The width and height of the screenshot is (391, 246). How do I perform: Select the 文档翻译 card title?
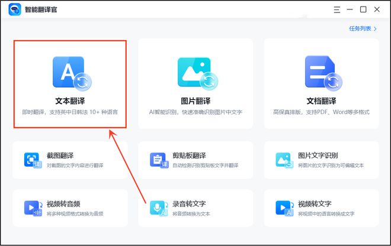(x=321, y=101)
